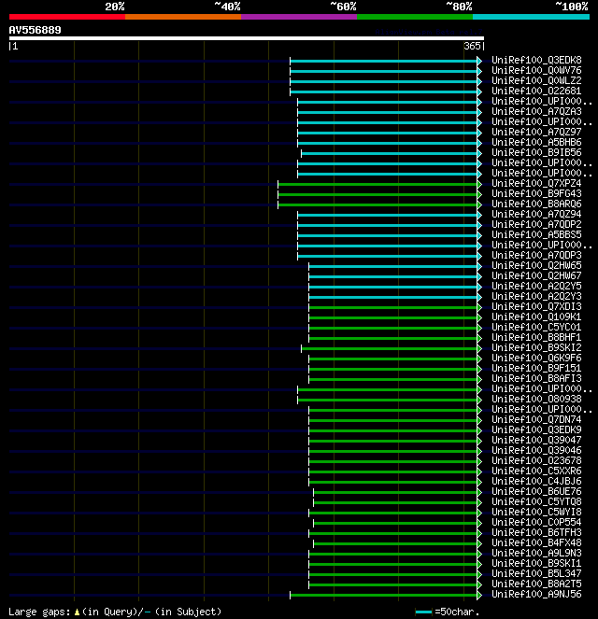Open hit UniRef100_O22681
598x619 pixels.
pyautogui.click(x=536, y=91)
